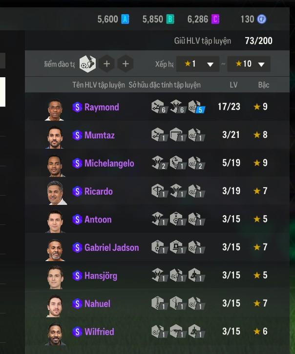Screen dimensions: 295x354
Task: Select the active trait filter hexagon icon
Action: coord(87,64)
